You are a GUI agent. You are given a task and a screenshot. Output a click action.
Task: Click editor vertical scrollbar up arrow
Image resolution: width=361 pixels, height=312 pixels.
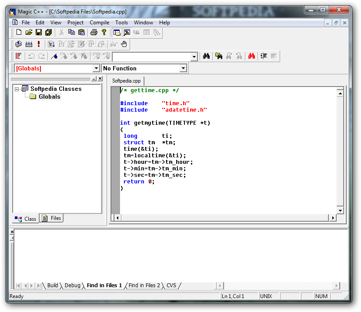[340, 93]
